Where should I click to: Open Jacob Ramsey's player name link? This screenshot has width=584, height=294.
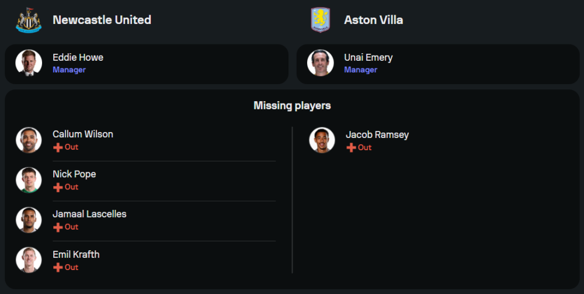pos(377,134)
